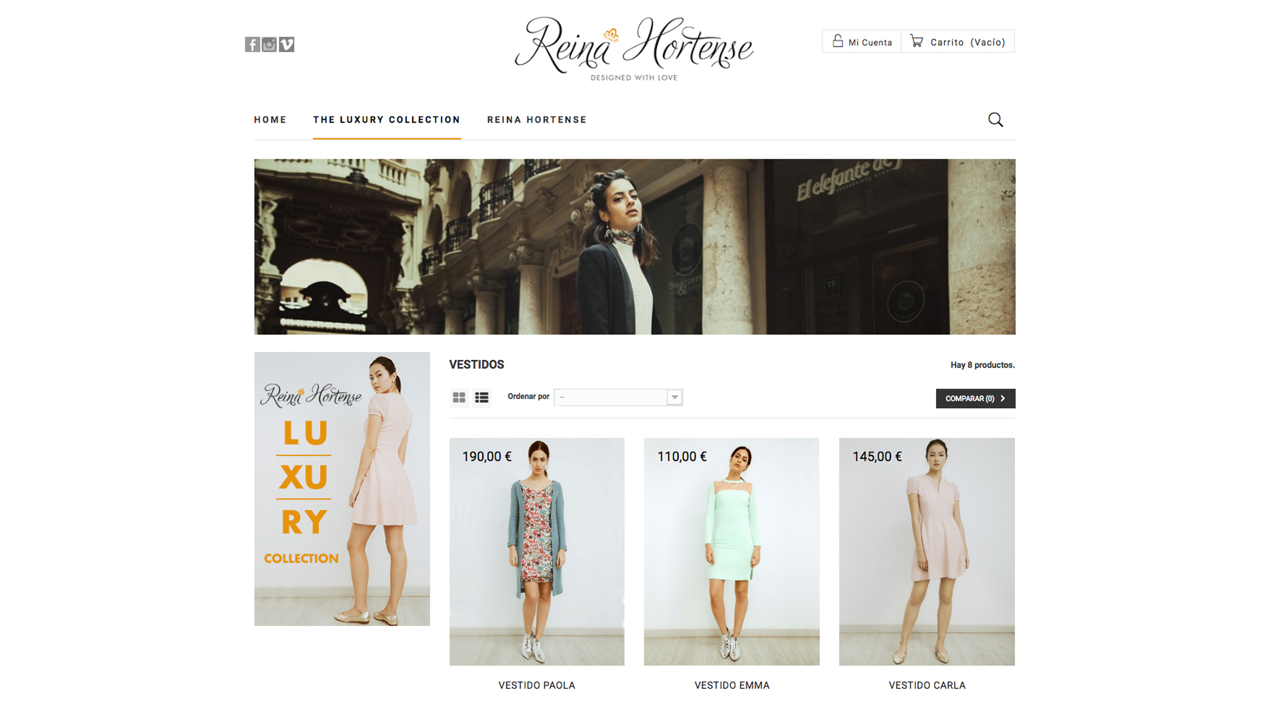Click the 190,00 € price label

[x=487, y=457]
